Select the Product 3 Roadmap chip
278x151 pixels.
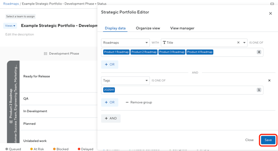coord(172,52)
